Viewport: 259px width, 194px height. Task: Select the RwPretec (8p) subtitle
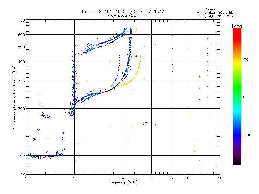(x=123, y=16)
